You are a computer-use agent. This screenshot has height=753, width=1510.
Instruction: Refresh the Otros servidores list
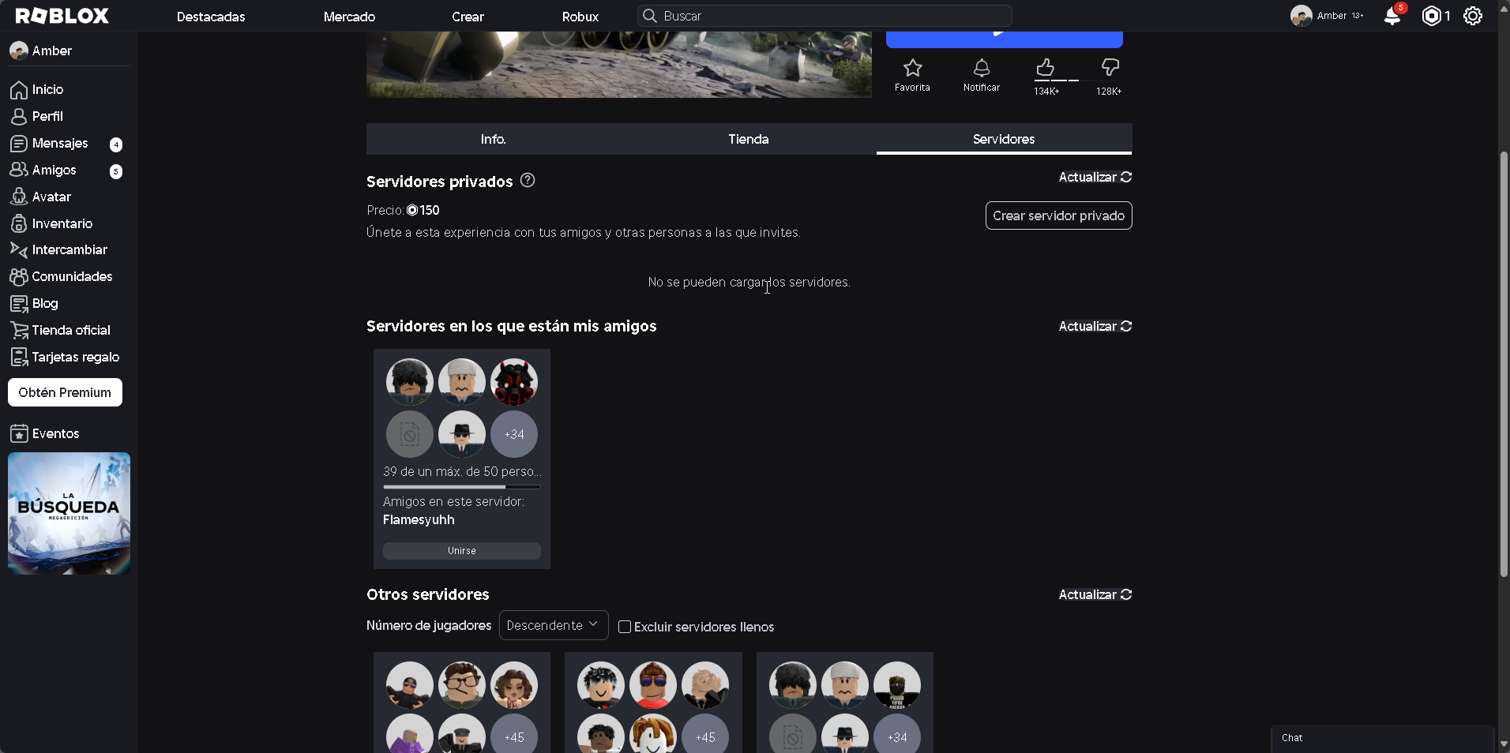[1095, 594]
